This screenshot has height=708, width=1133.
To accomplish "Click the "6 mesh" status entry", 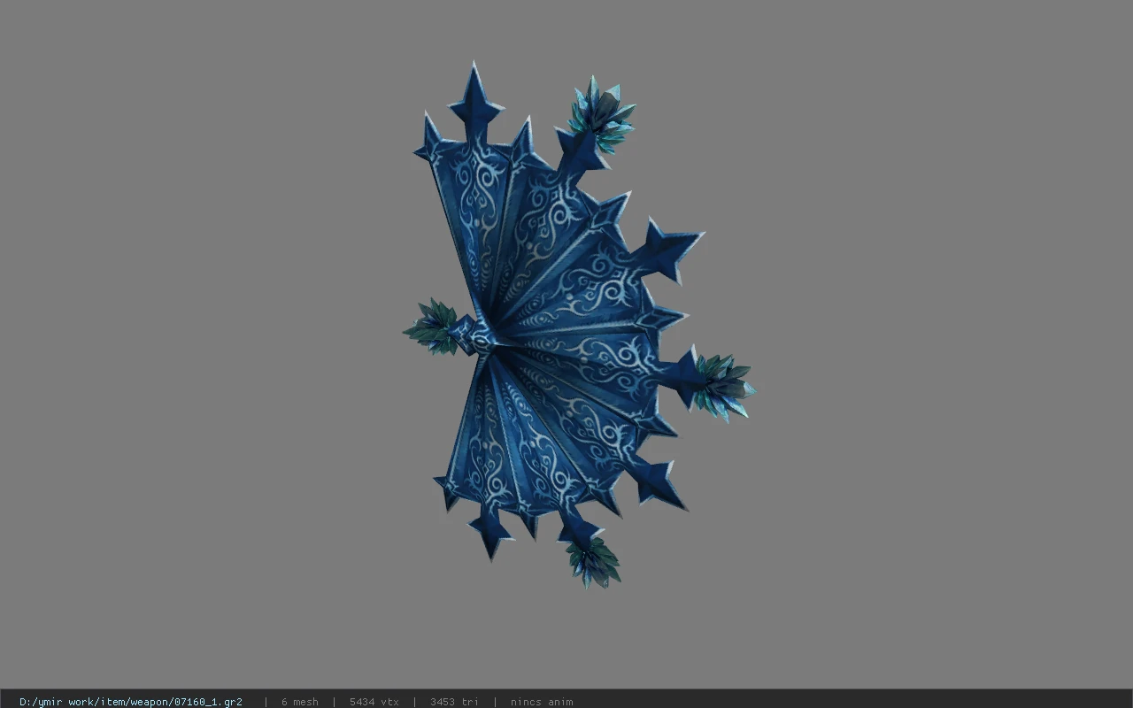I will tap(300, 702).
